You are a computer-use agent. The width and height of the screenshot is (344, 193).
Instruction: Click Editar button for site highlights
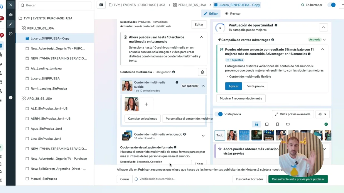point(199,24)
